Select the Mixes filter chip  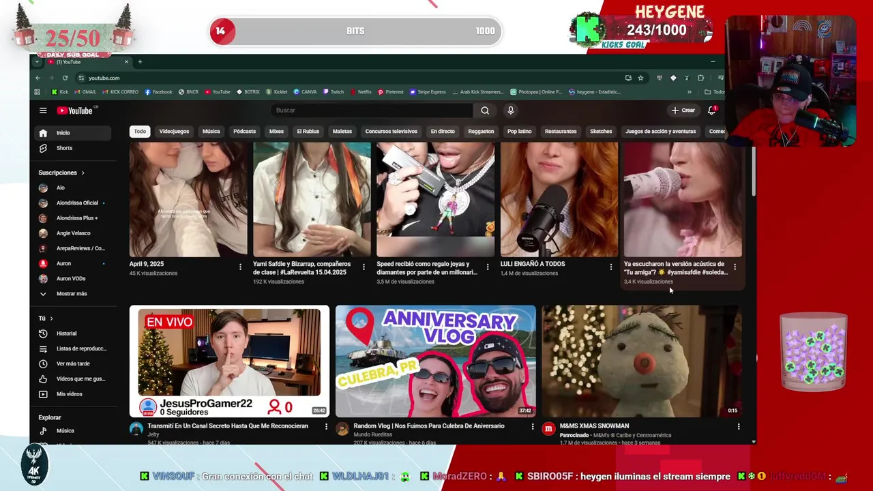(x=276, y=132)
